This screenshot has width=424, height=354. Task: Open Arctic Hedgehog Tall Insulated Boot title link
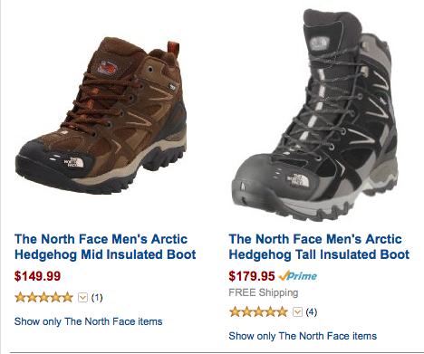pyautogui.click(x=319, y=246)
